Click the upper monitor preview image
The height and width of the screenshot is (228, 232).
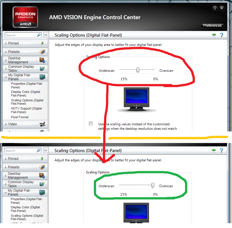136,100
